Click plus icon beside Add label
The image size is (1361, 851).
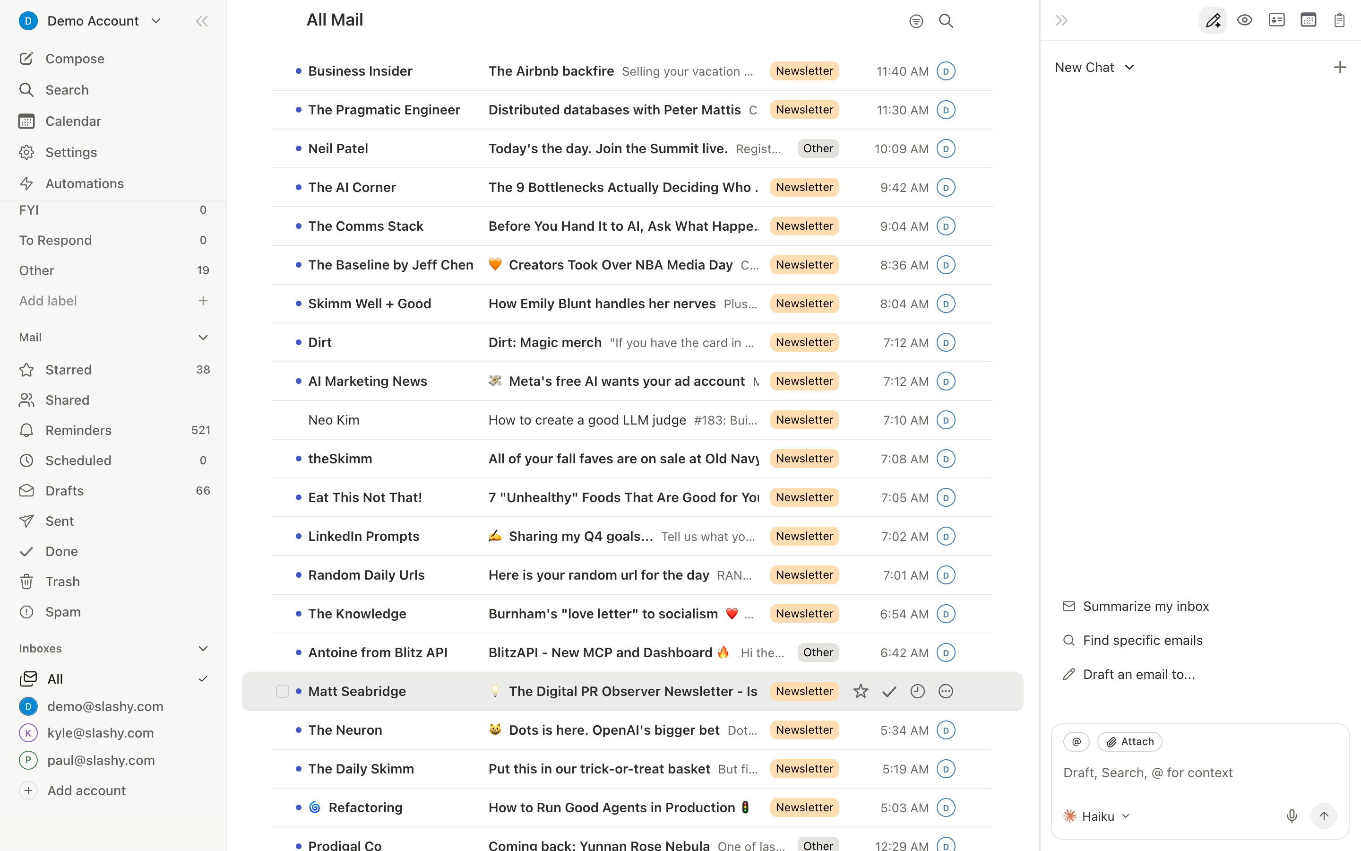click(203, 301)
